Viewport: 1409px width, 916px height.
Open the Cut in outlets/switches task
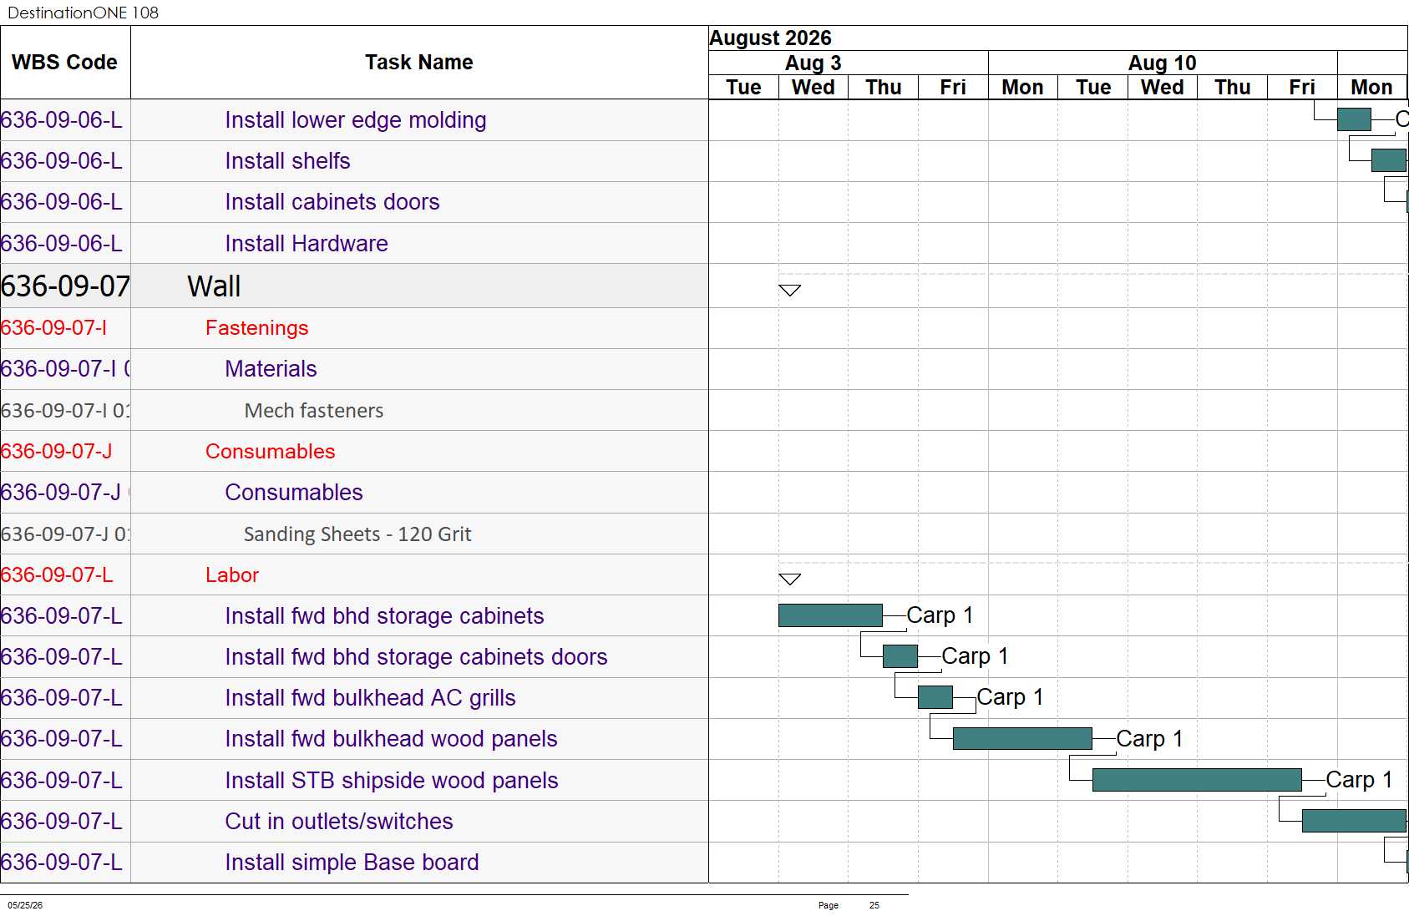coord(339,822)
